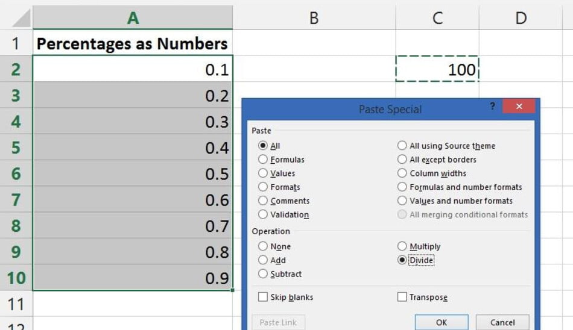Click cell containing 0.1

[133, 69]
